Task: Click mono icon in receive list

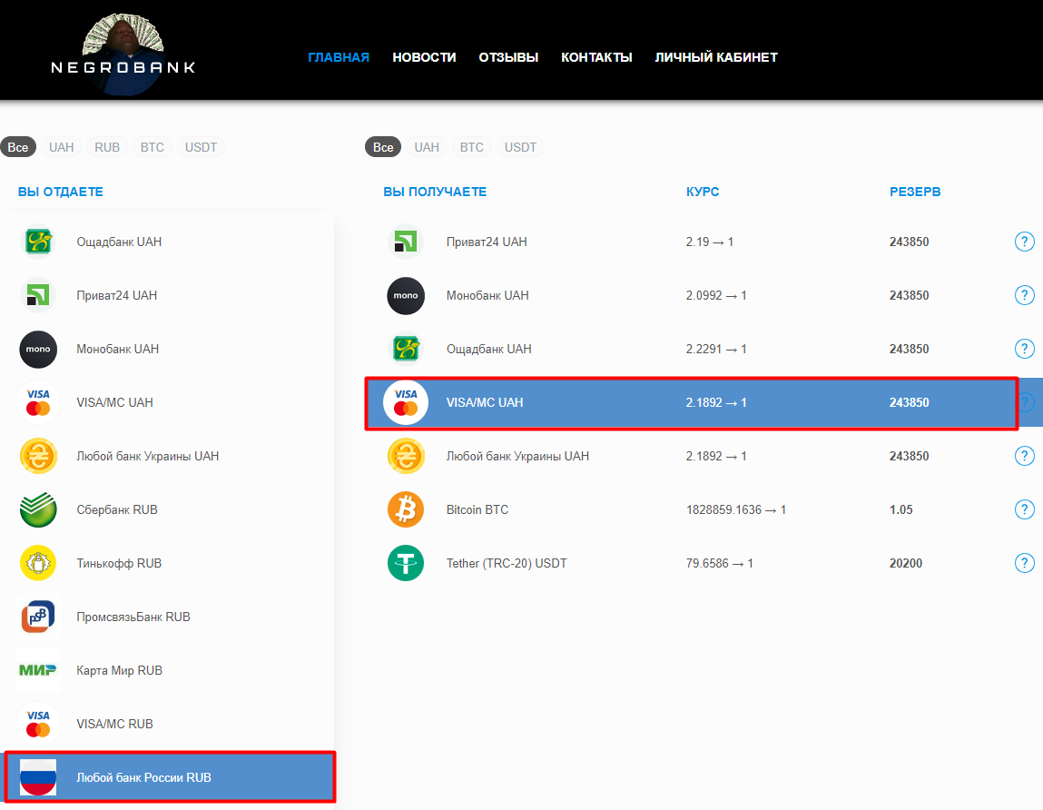Action: 406,295
